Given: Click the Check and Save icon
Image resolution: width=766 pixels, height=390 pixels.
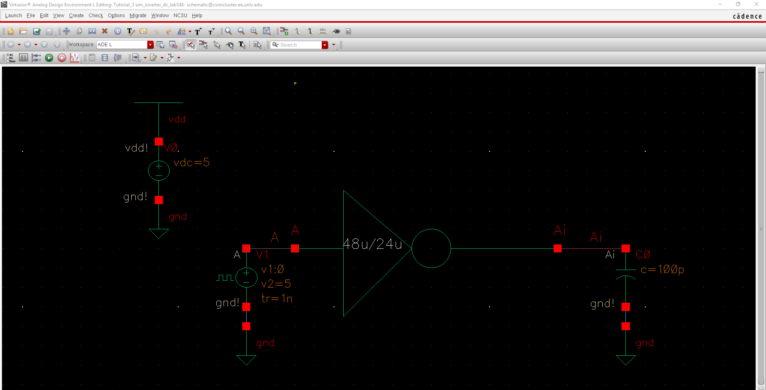Looking at the screenshot, I should [x=37, y=31].
